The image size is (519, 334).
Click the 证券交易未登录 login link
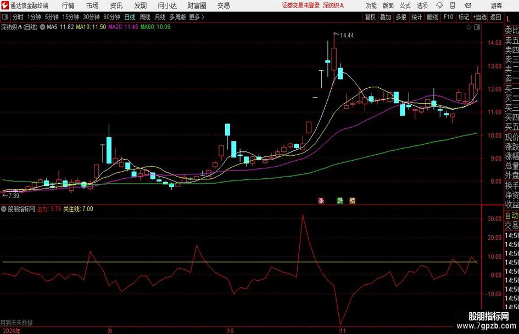click(301, 5)
